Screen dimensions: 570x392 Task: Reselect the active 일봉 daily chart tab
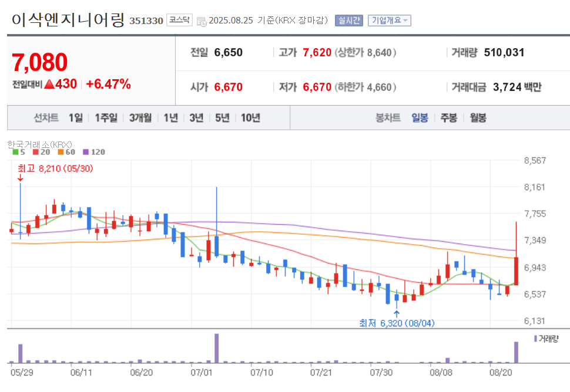click(x=420, y=117)
